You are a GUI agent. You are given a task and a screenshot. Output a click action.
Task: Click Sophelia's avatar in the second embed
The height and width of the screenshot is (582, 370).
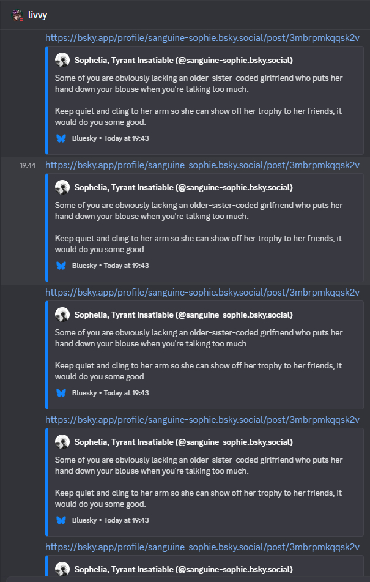click(x=62, y=187)
